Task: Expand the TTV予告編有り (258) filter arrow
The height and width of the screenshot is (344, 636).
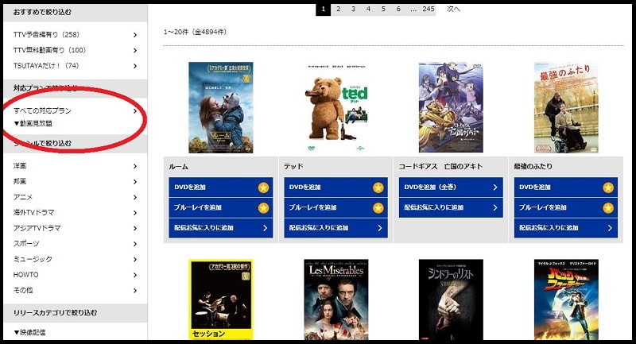Action: tap(135, 35)
